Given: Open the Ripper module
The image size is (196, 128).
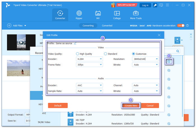Looking at the screenshot, I should point(79,15).
